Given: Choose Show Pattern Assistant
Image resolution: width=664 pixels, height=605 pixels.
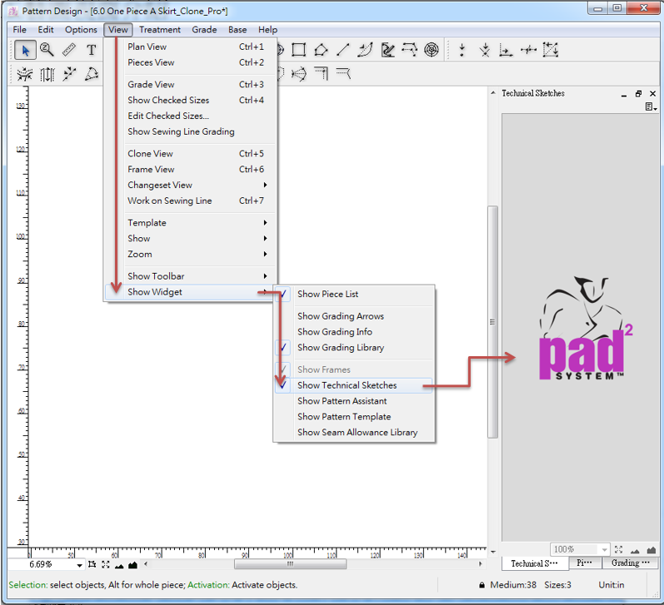Looking at the screenshot, I should (342, 401).
